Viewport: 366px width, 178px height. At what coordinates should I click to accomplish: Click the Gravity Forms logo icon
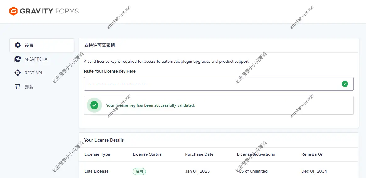point(14,11)
